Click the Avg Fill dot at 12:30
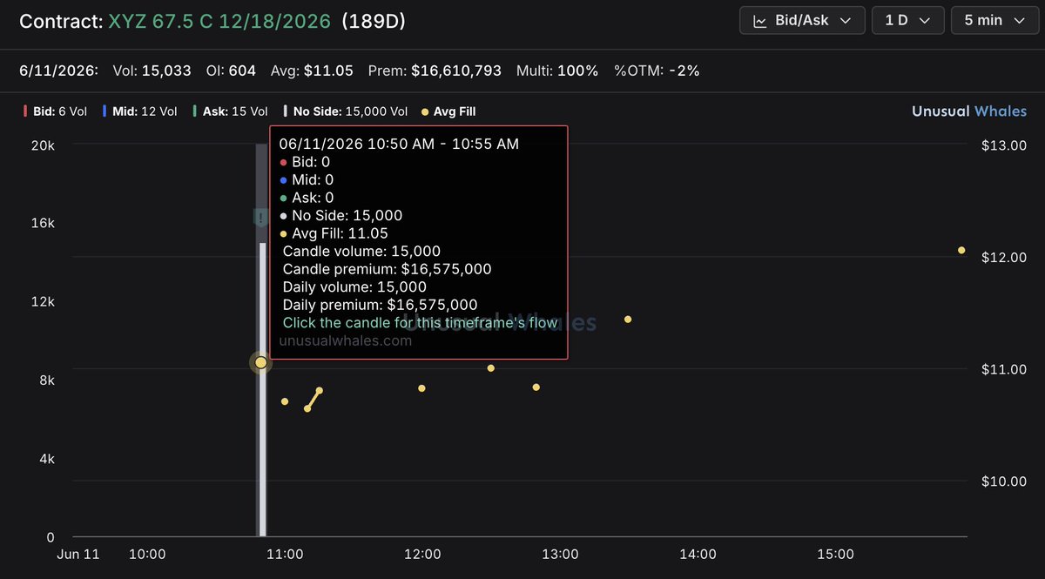The image size is (1045, 579). (491, 368)
